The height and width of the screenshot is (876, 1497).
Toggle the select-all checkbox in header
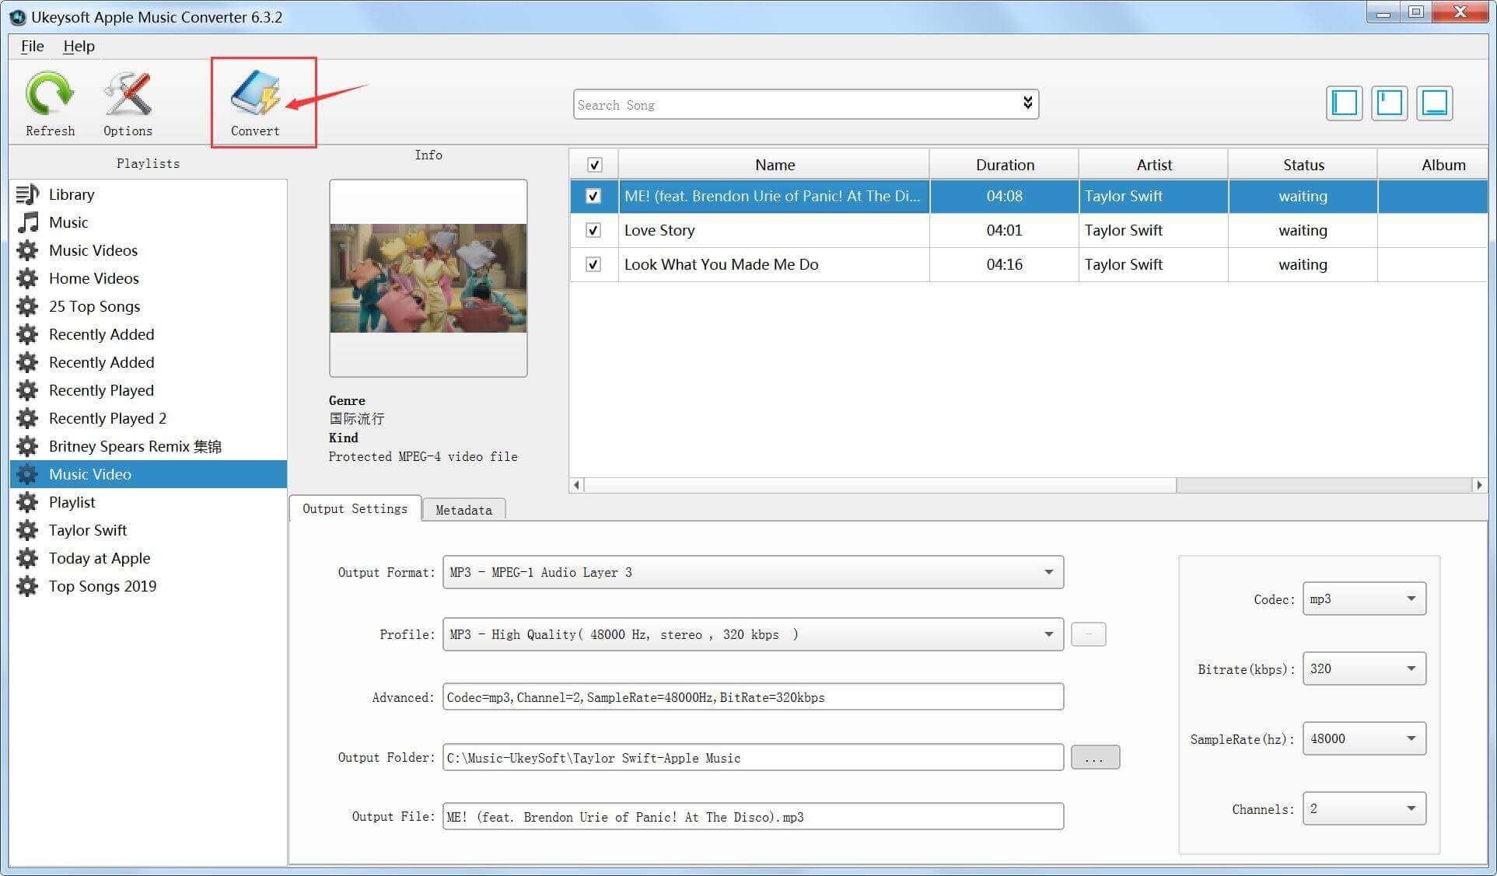593,165
